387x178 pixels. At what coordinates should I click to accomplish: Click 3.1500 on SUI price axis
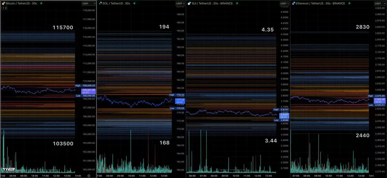(284, 168)
